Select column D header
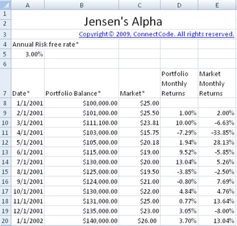This screenshot has width=237, height=226. [179, 5]
